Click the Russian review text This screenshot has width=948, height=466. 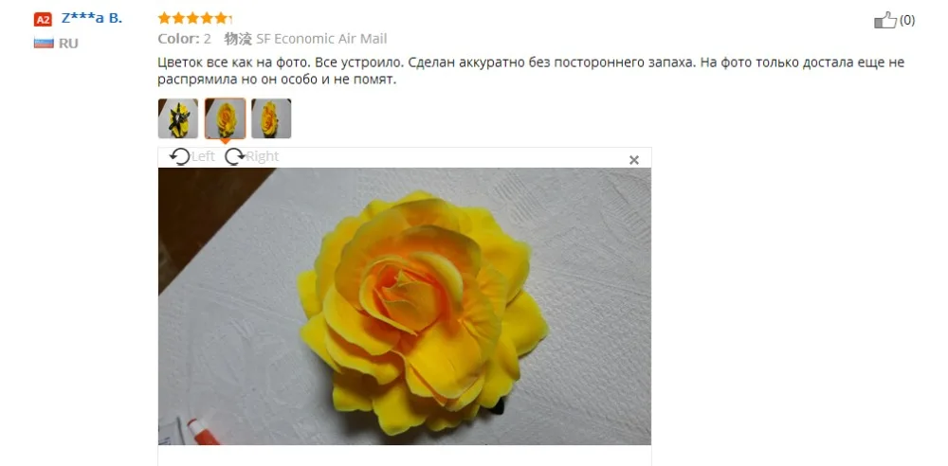531,71
